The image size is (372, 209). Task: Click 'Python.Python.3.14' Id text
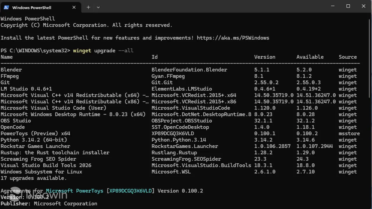(179, 140)
